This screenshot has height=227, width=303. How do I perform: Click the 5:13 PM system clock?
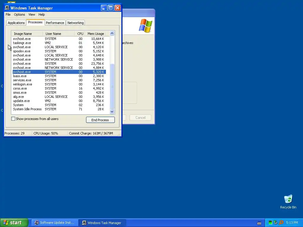(292, 223)
